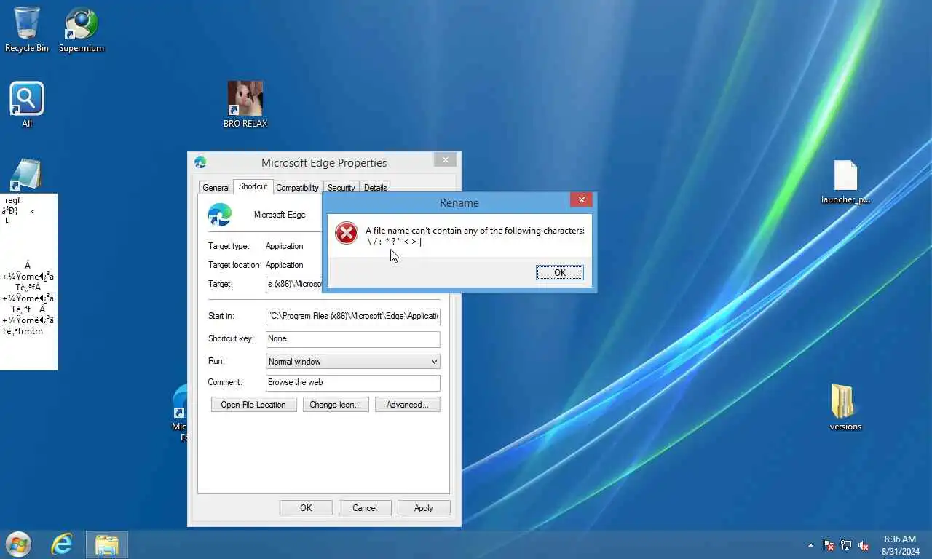This screenshot has height=559, width=932.
Task: Open Action Center flag tray icon
Action: (x=829, y=545)
